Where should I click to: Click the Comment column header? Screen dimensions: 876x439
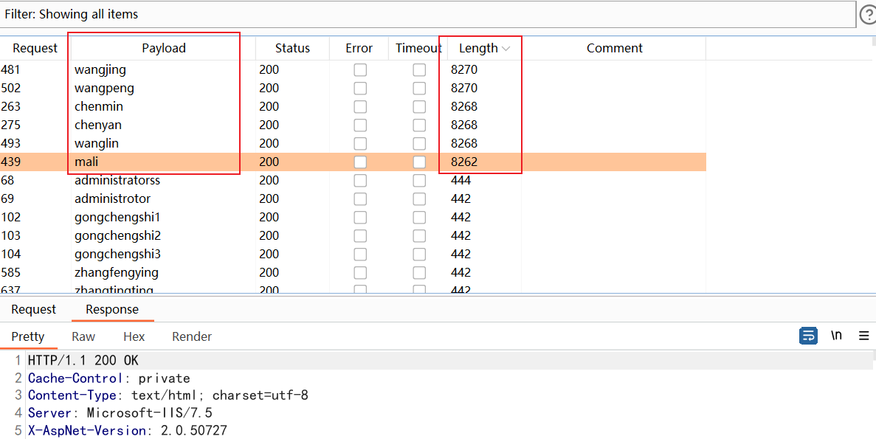point(614,49)
